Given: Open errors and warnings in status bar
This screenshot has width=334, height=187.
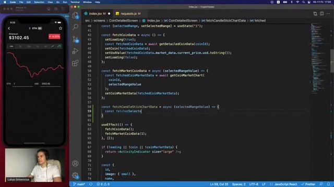Looking at the screenshot, I should pos(103,184).
